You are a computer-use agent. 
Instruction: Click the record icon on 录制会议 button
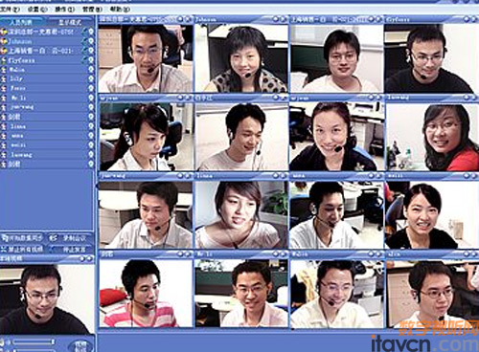53,238
